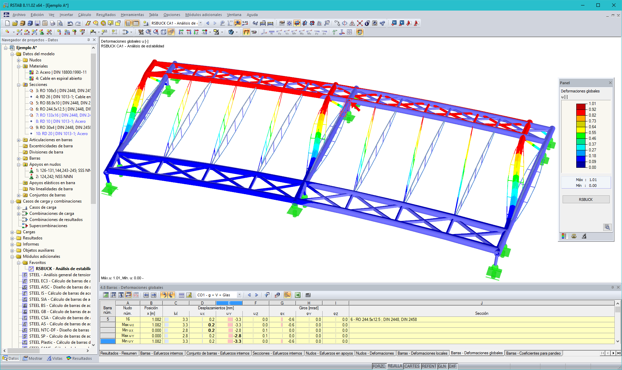This screenshot has width=622, height=370.
Task: Toggle the Project Navigator display icon
Action: 128,23
